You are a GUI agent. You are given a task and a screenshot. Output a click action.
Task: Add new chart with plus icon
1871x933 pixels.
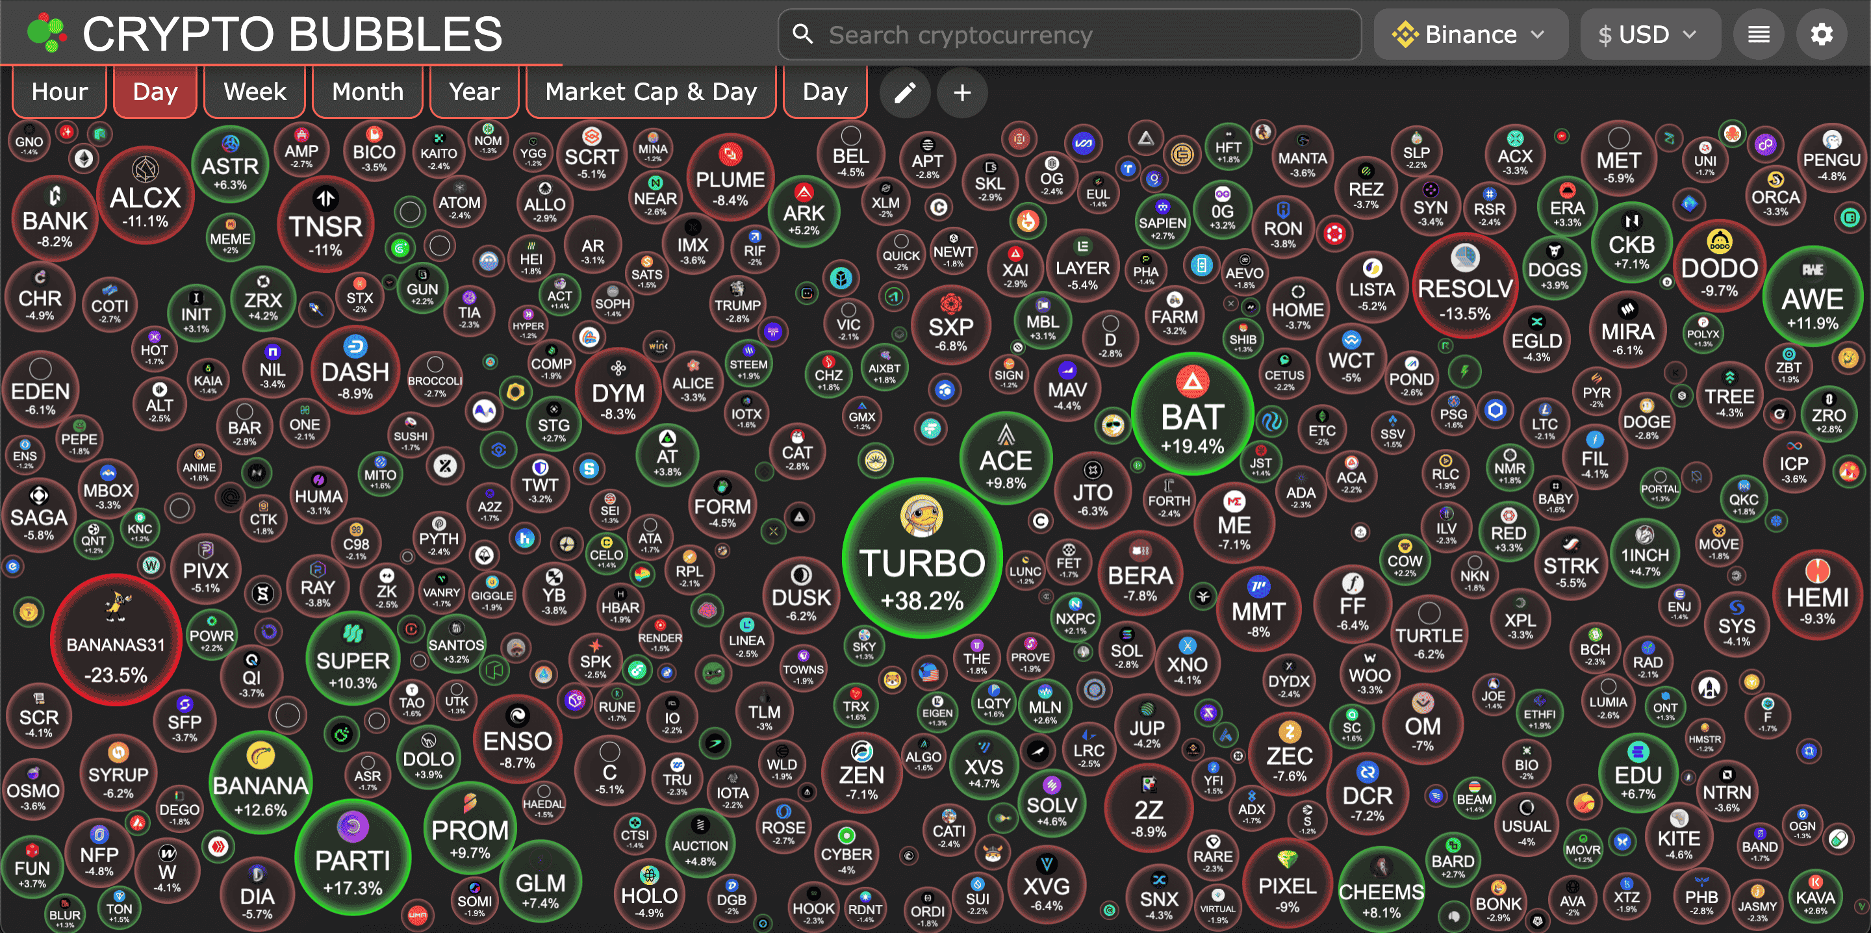[x=961, y=92]
